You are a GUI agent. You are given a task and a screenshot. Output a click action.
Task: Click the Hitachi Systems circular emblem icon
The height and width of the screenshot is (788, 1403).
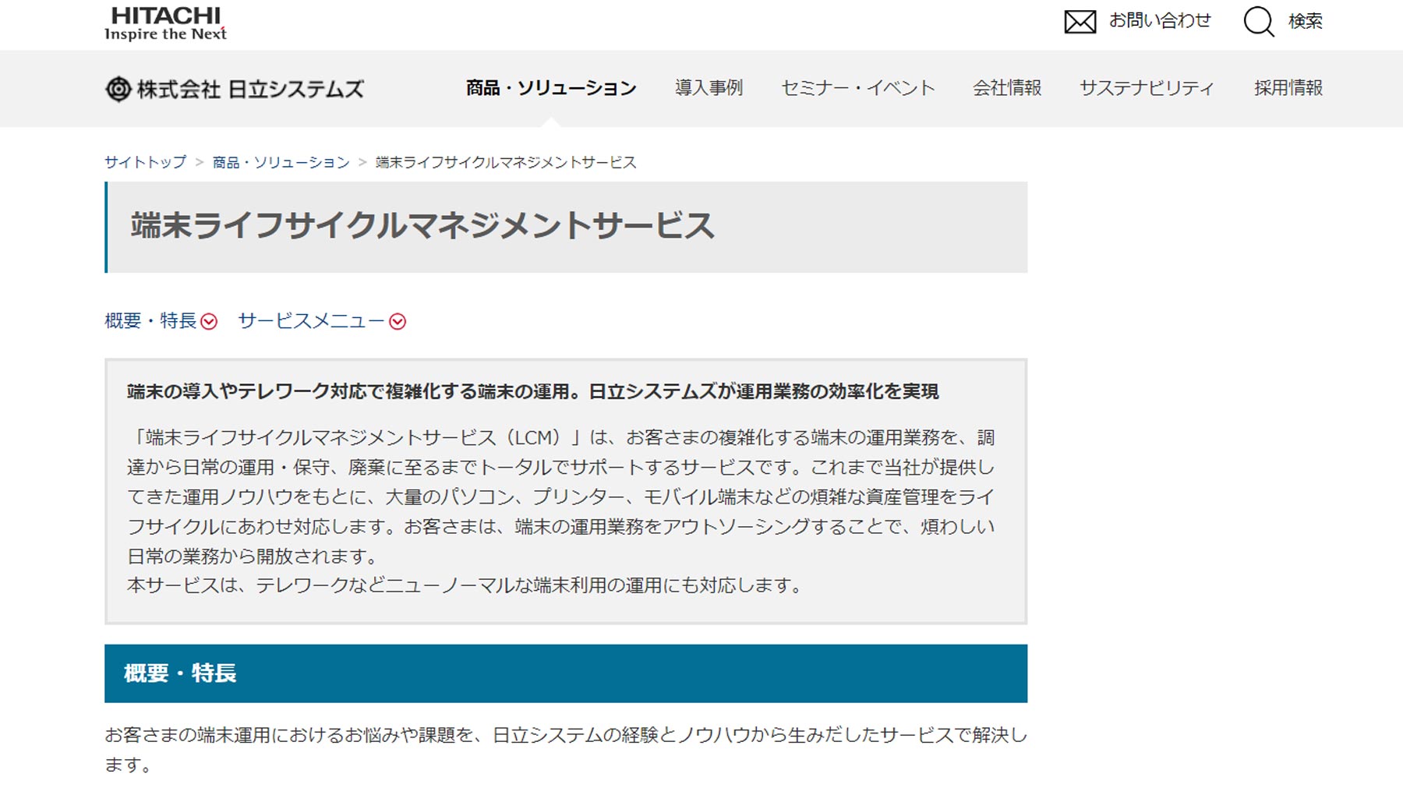[x=118, y=89]
